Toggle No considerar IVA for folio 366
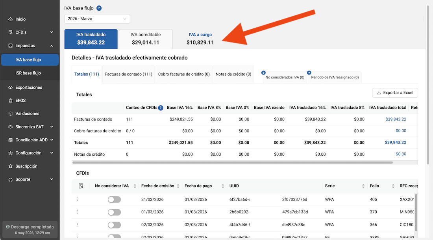Viewport: 433px width, 240px height. (114, 225)
